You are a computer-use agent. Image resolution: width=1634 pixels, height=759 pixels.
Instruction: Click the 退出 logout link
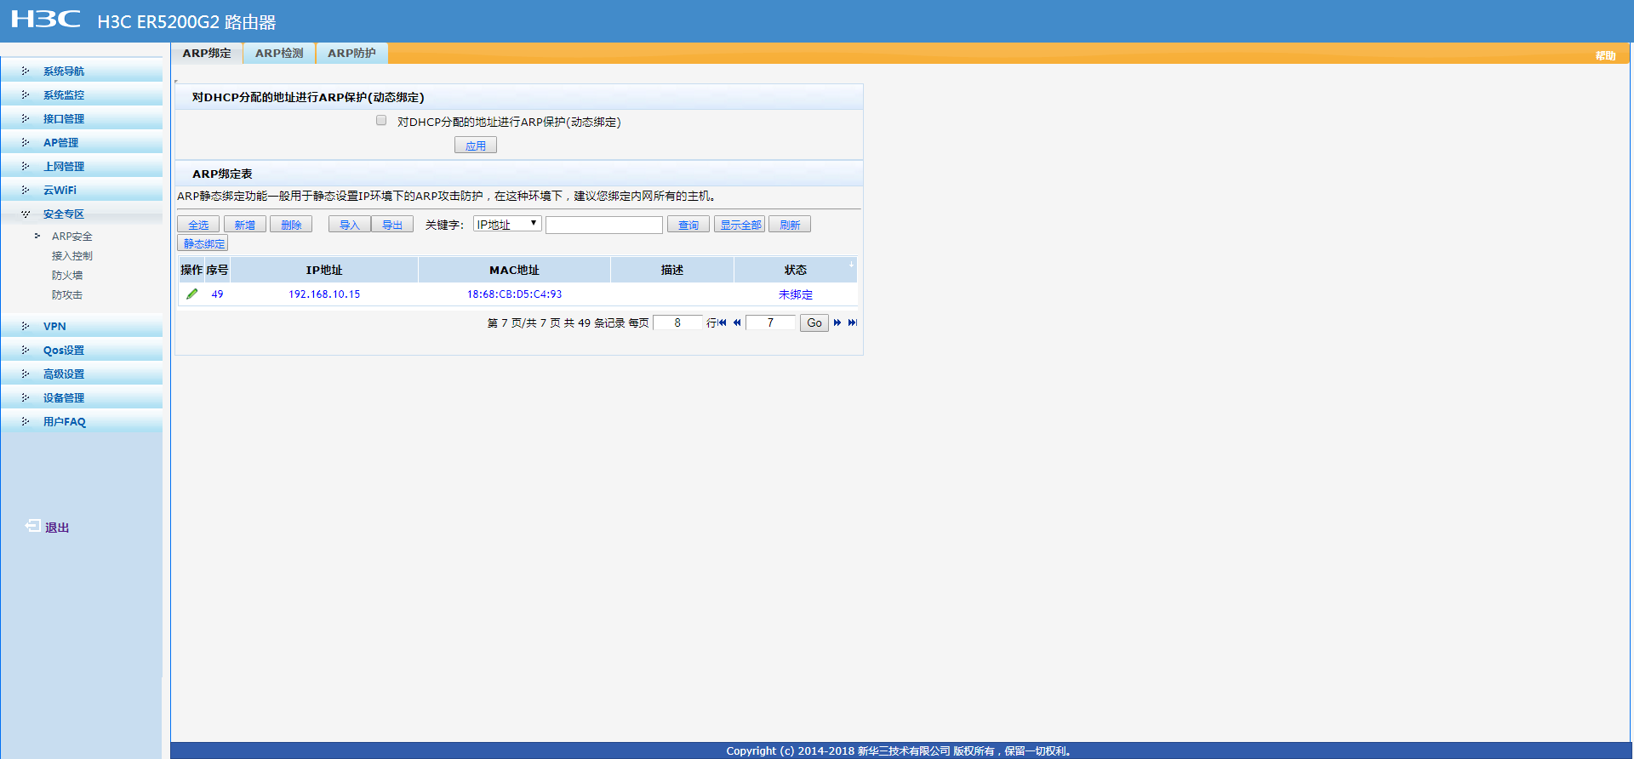(57, 528)
